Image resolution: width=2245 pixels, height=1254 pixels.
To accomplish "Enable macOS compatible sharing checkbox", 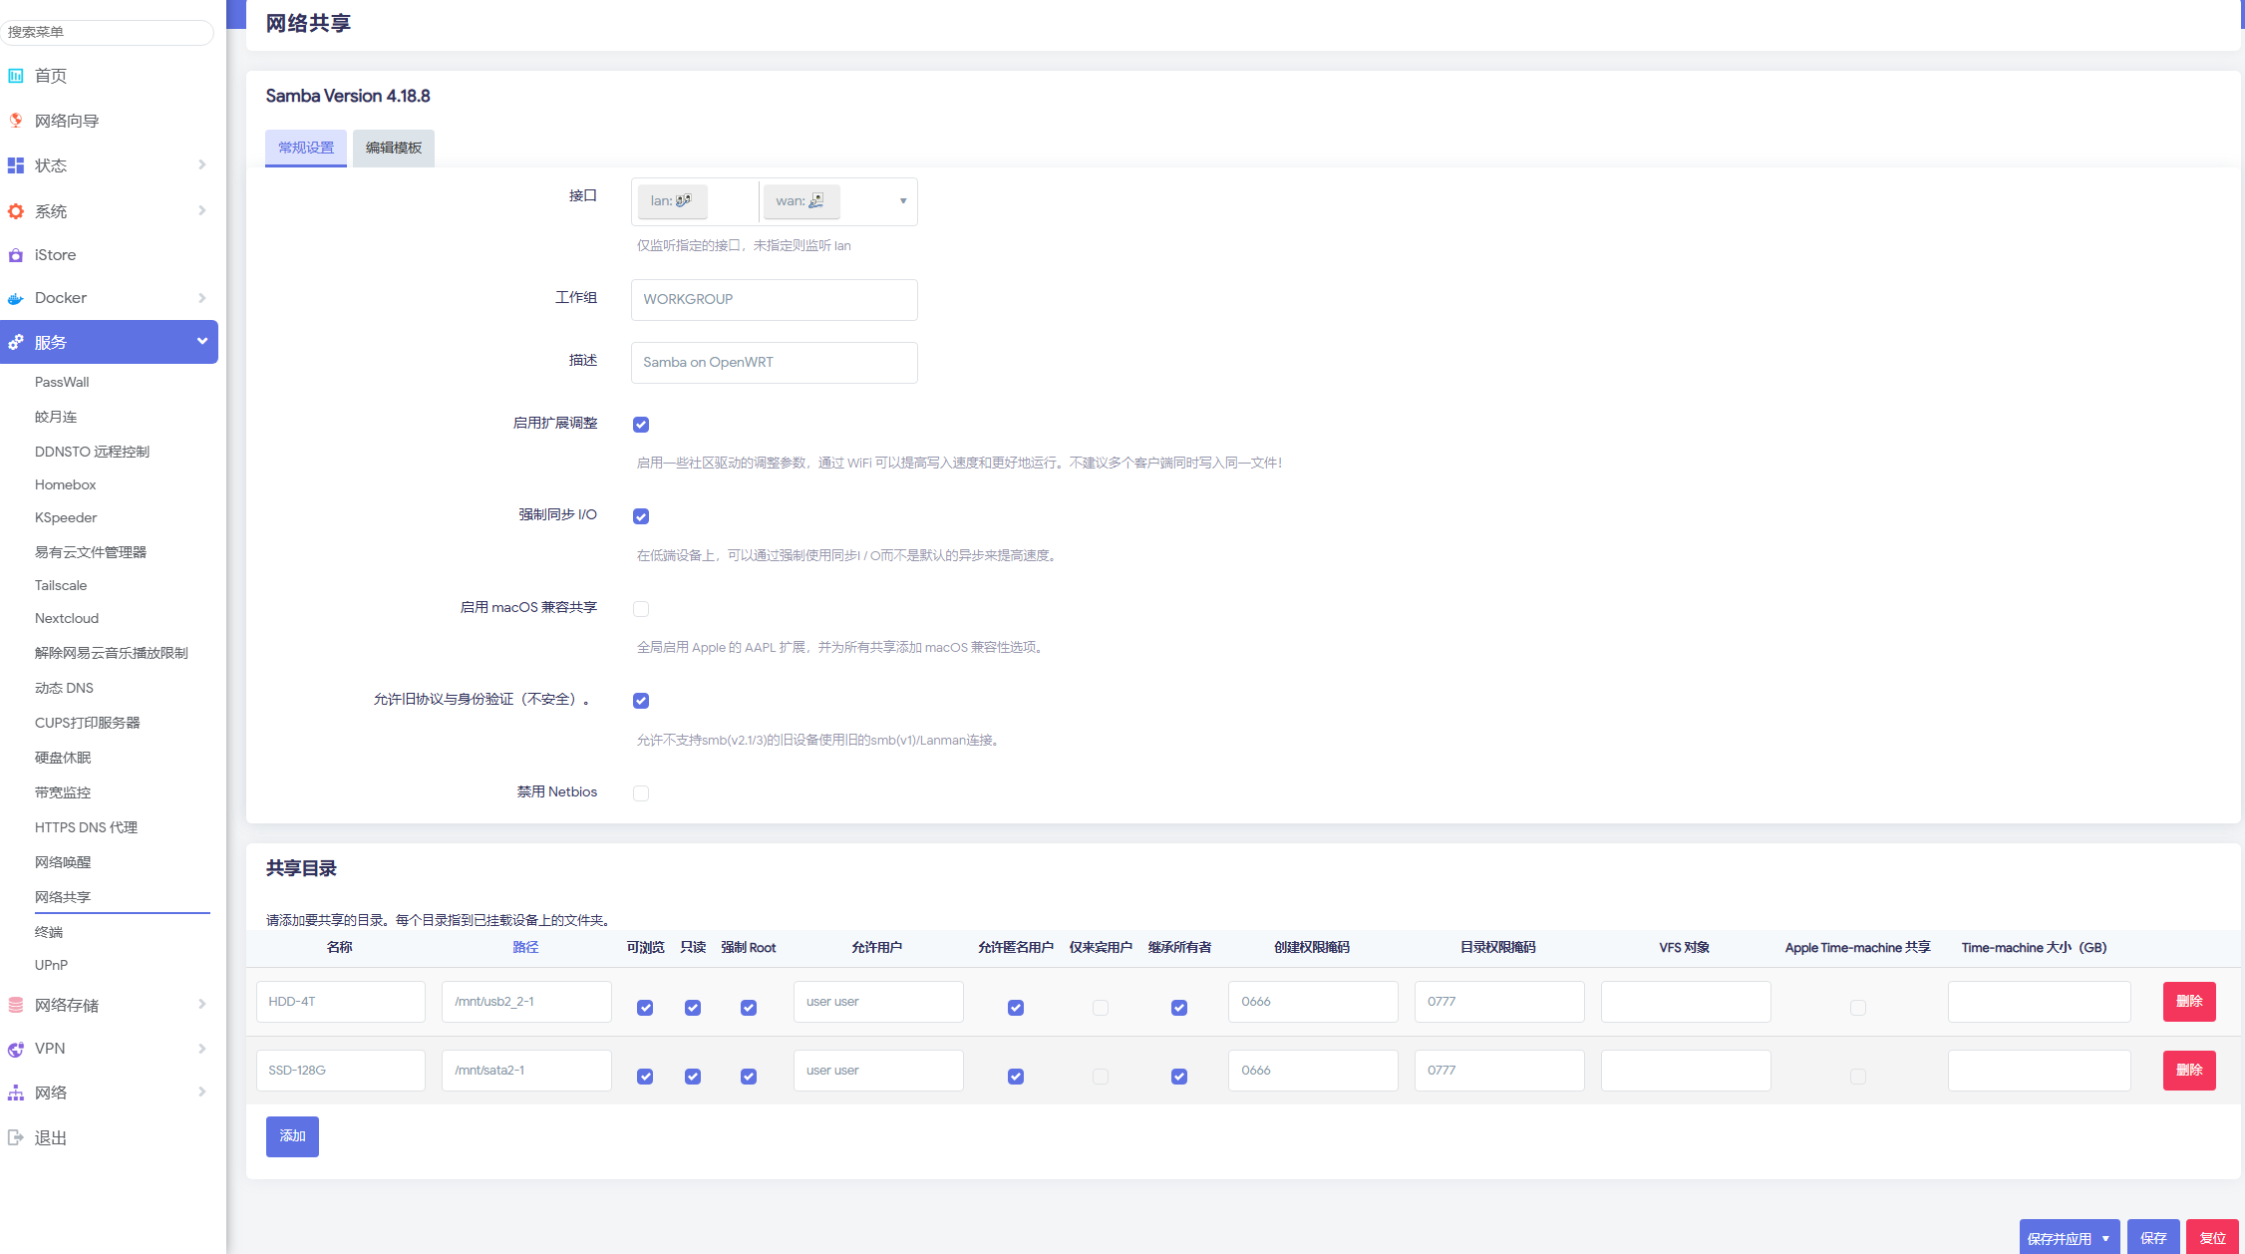I will [641, 609].
